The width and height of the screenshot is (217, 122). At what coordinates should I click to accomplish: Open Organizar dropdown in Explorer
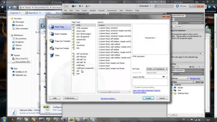click(15, 13)
